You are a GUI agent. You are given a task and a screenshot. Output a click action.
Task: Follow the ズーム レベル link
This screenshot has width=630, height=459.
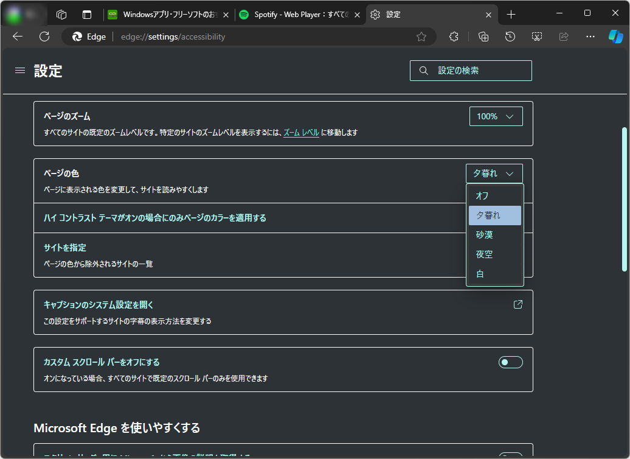tap(303, 132)
